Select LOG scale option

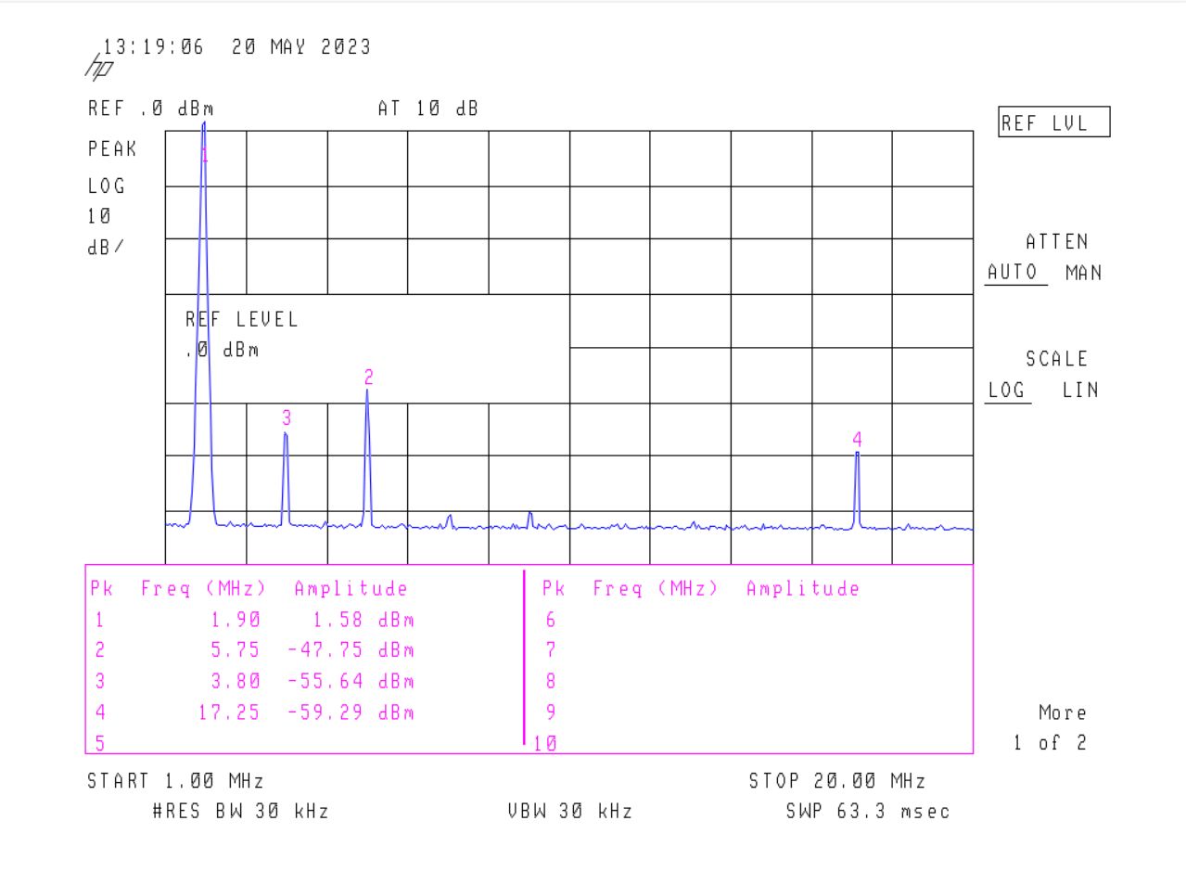pos(1007,391)
